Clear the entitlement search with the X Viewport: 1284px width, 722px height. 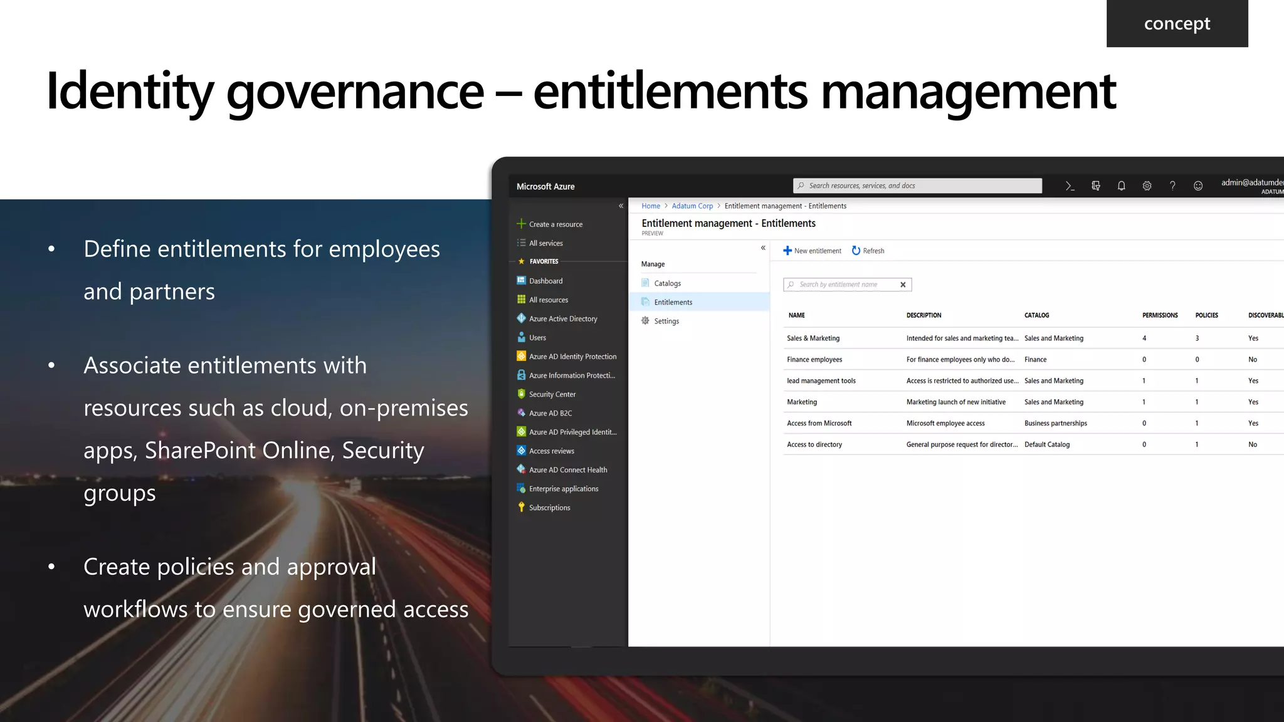click(x=903, y=285)
